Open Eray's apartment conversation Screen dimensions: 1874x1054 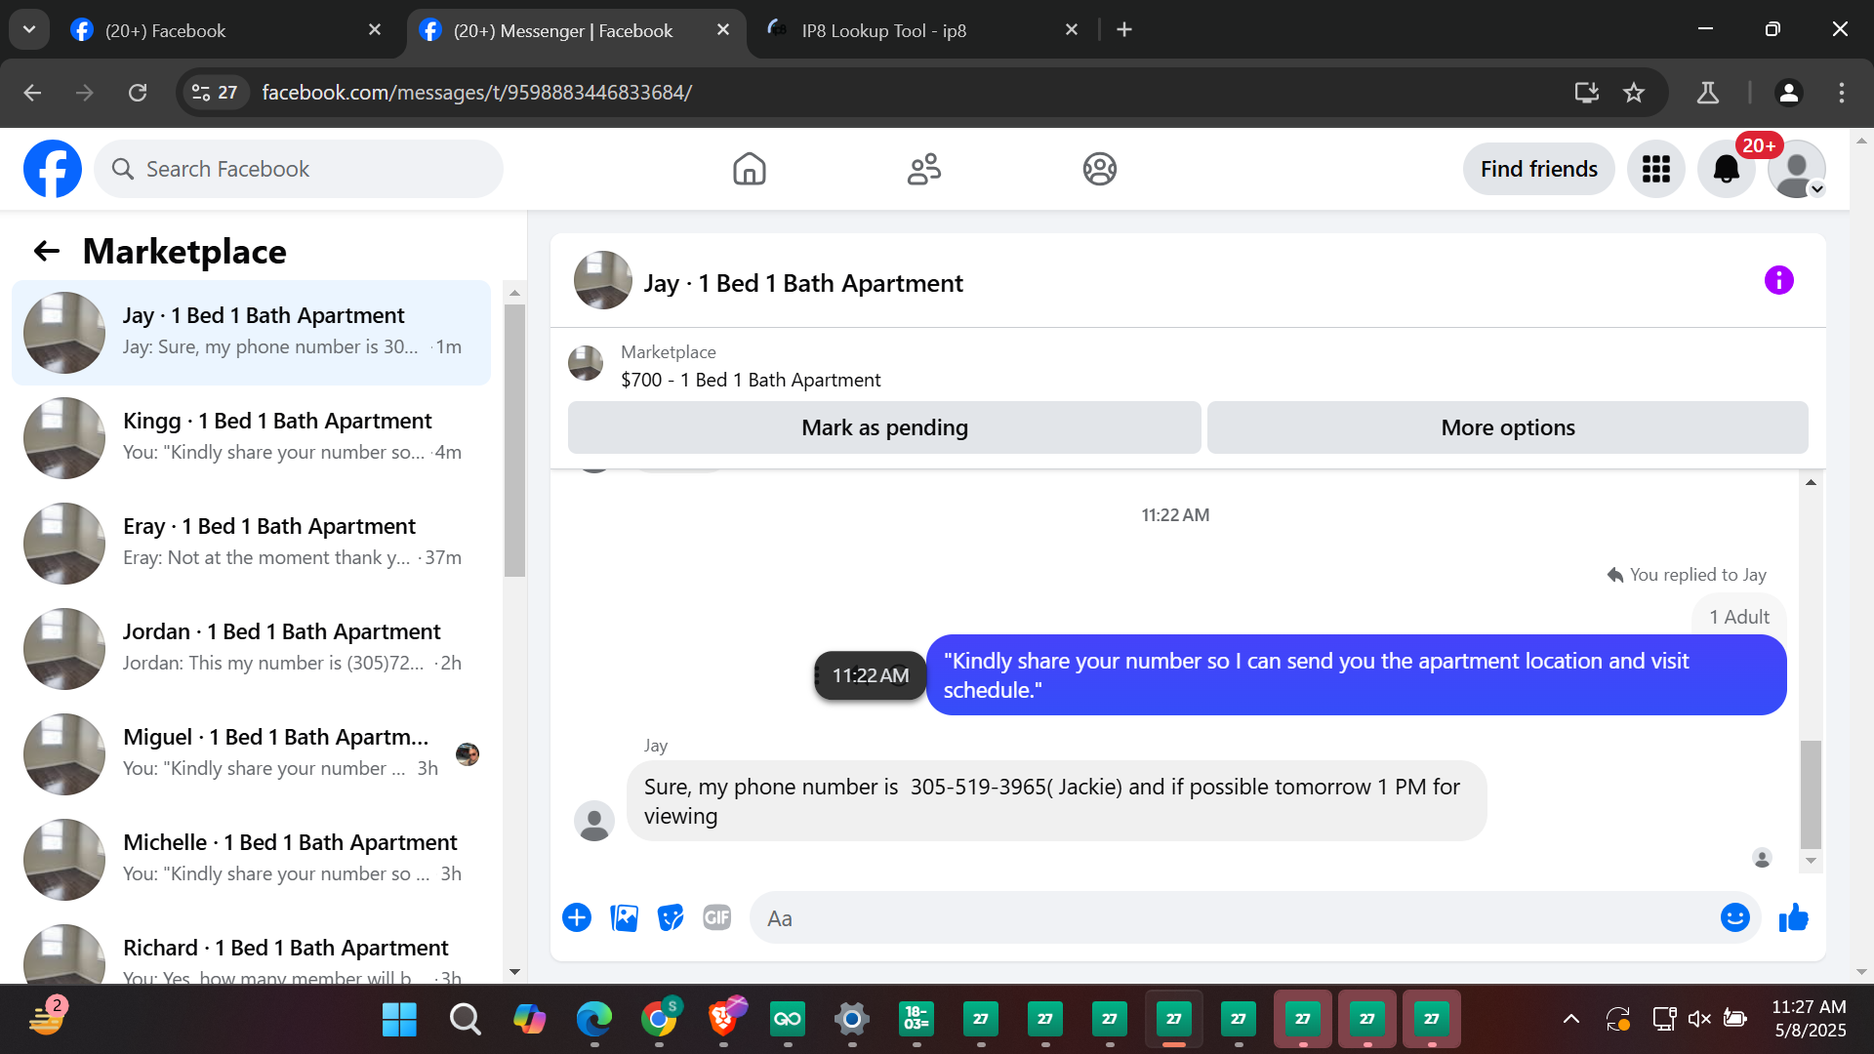(252, 543)
